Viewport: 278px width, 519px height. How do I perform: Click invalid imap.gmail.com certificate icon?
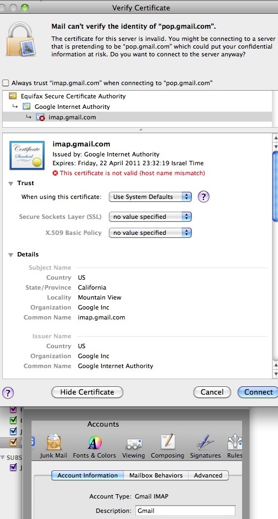point(40,117)
